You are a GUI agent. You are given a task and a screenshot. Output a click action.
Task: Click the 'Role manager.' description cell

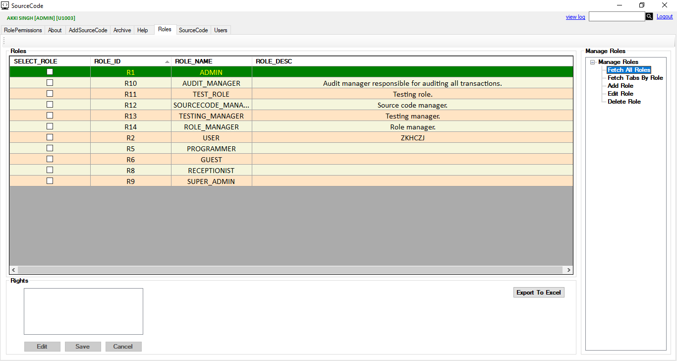(412, 127)
